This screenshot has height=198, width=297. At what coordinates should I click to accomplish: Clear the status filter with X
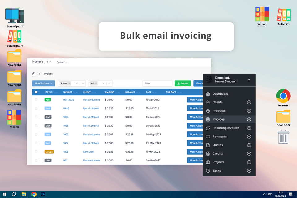pyautogui.click(x=77, y=83)
